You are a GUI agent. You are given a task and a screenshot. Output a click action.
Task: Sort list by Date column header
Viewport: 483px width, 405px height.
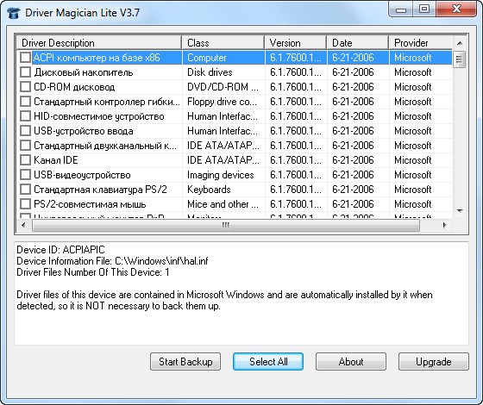358,43
